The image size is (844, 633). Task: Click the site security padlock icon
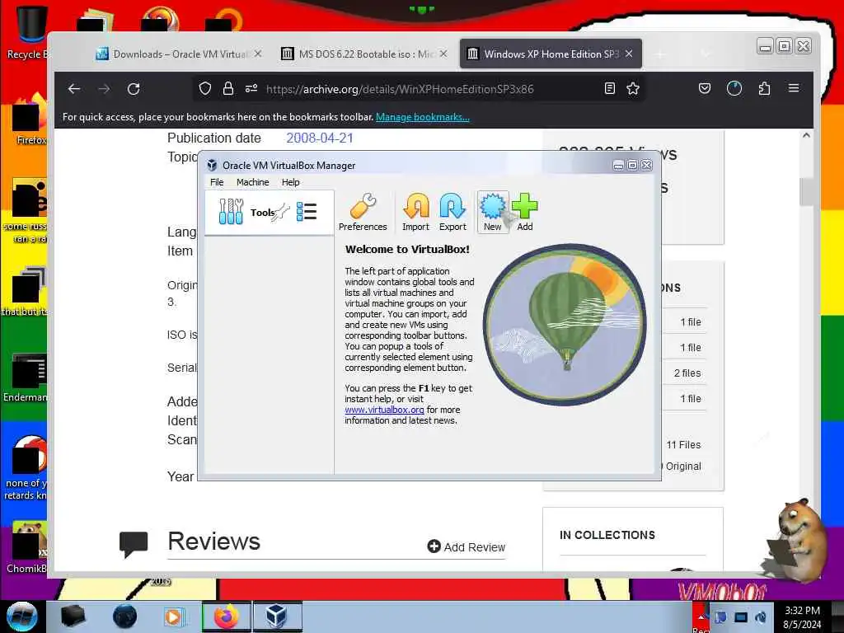point(228,89)
